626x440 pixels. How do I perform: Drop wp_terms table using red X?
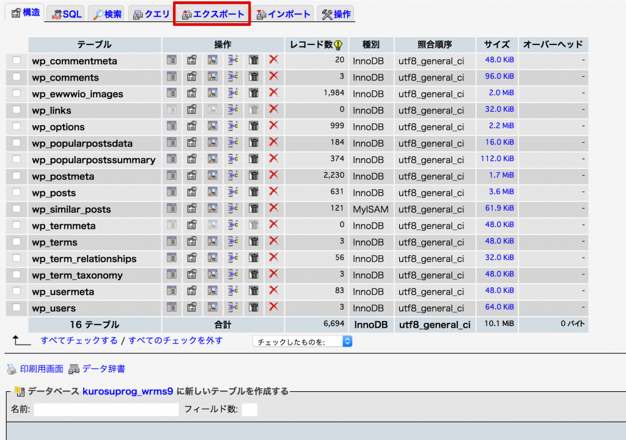(273, 241)
